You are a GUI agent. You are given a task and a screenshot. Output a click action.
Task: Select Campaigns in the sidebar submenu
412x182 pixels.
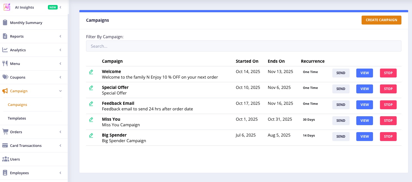(18, 105)
